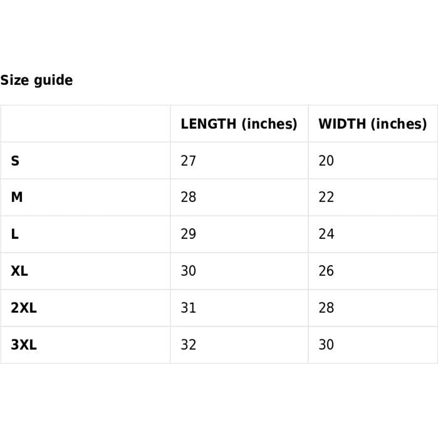Click the LENGTH (inches) column header
The height and width of the screenshot is (438, 438).
pyautogui.click(x=239, y=124)
